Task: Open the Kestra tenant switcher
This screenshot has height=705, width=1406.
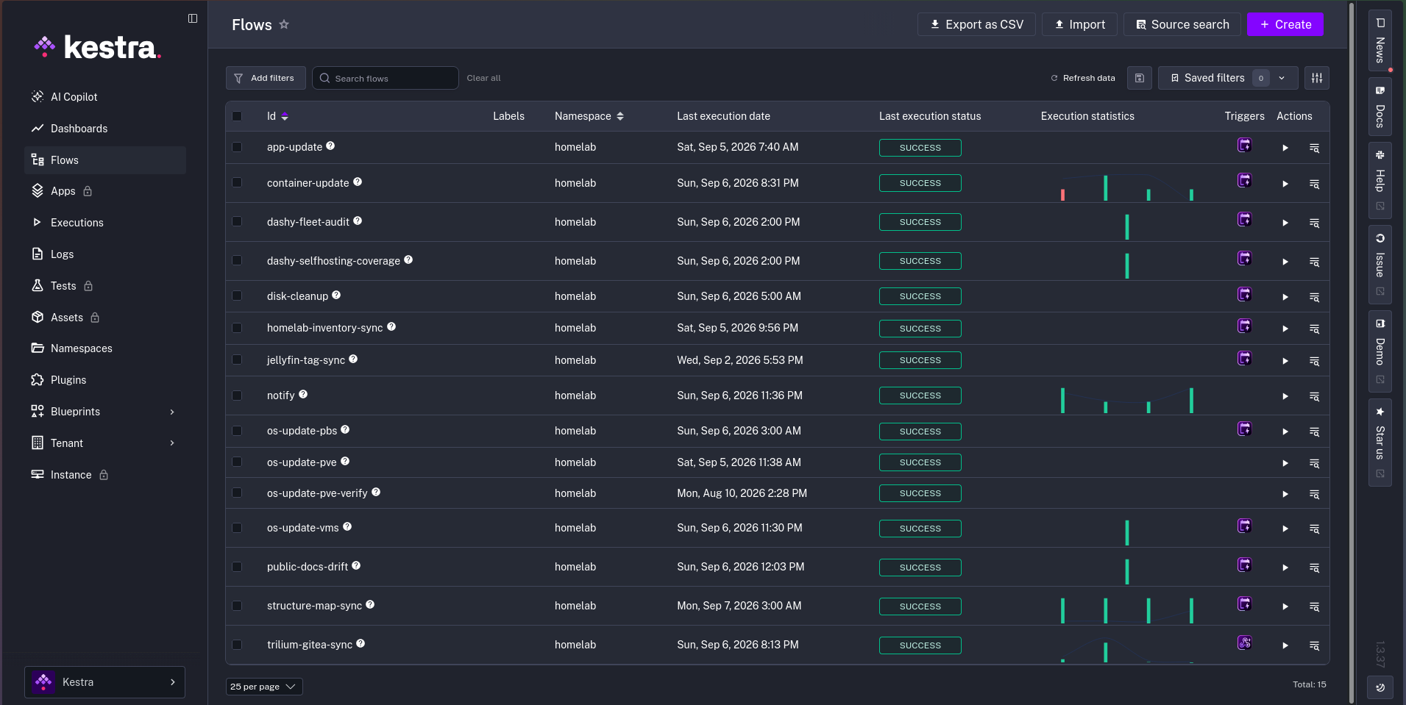Action: (104, 682)
